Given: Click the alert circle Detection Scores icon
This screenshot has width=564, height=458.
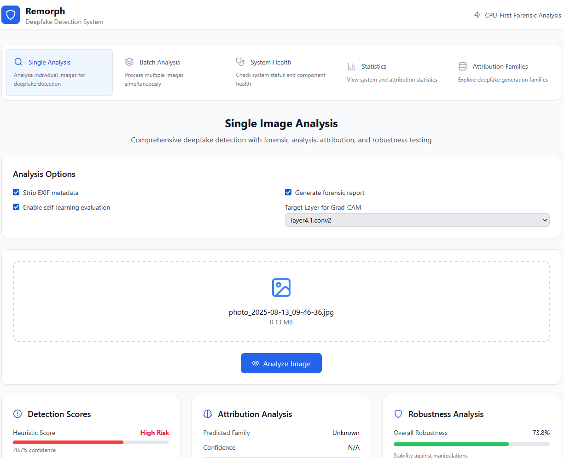Looking at the screenshot, I should pos(17,414).
